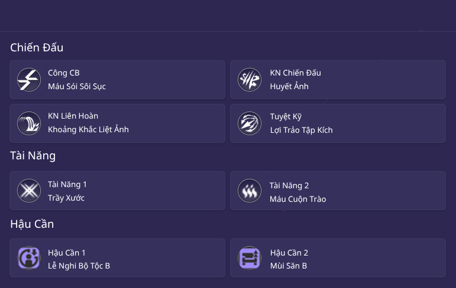
Task: Click the Tài Năng 1 icon
Action: coord(28,191)
